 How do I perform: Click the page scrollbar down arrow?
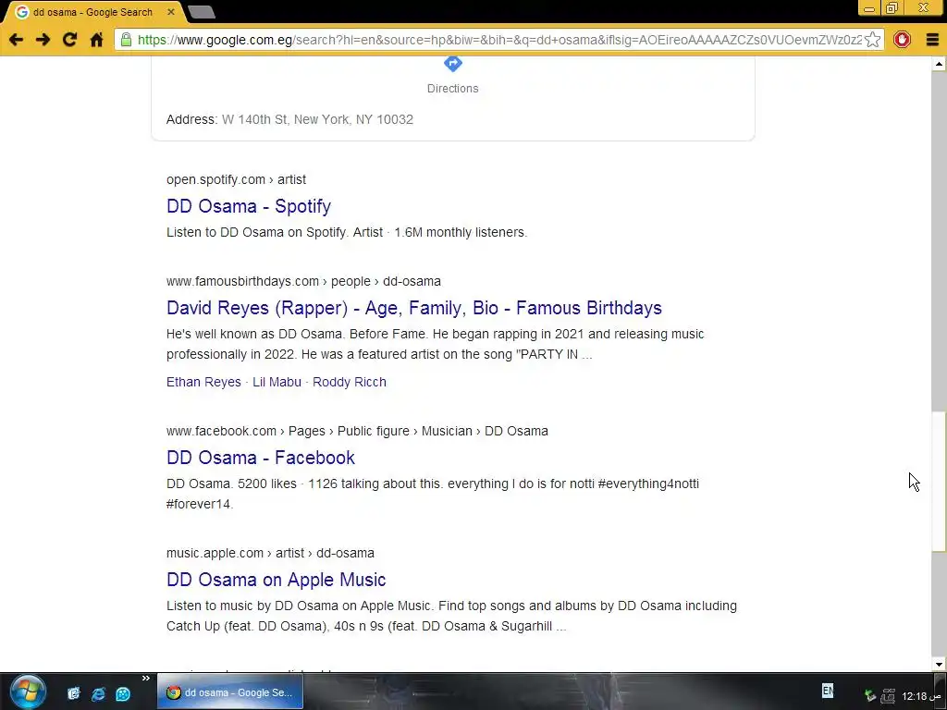[x=939, y=665]
